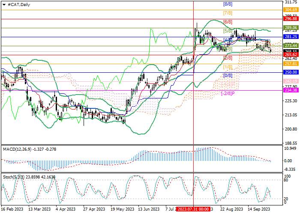Image resolution: width=300 pixels, height=214 pixels.
Task: Select the black 268.55 current price tag
Action: (291, 51)
